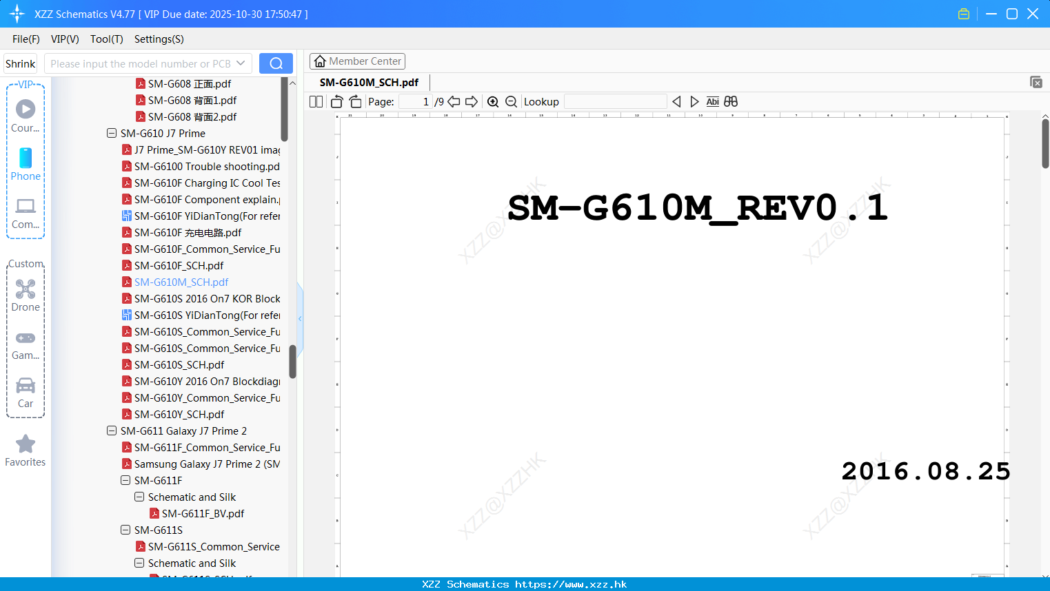Collapse the SM-G610 J7 Prime folder

[x=112, y=133]
